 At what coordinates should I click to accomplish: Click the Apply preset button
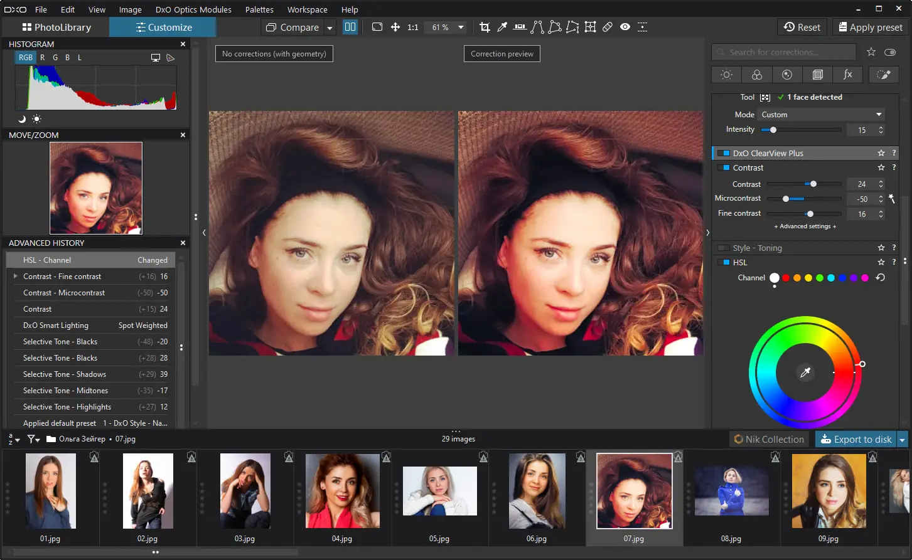(x=869, y=28)
